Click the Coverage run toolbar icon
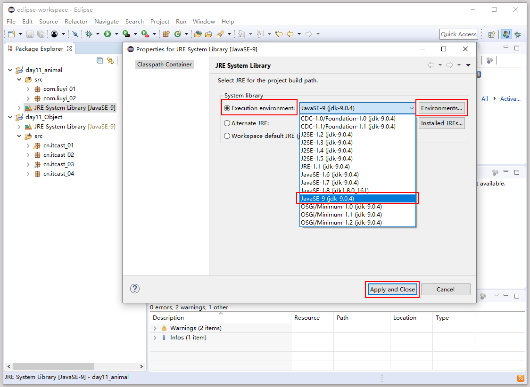Viewport: 530px width, 387px height. coord(126,34)
